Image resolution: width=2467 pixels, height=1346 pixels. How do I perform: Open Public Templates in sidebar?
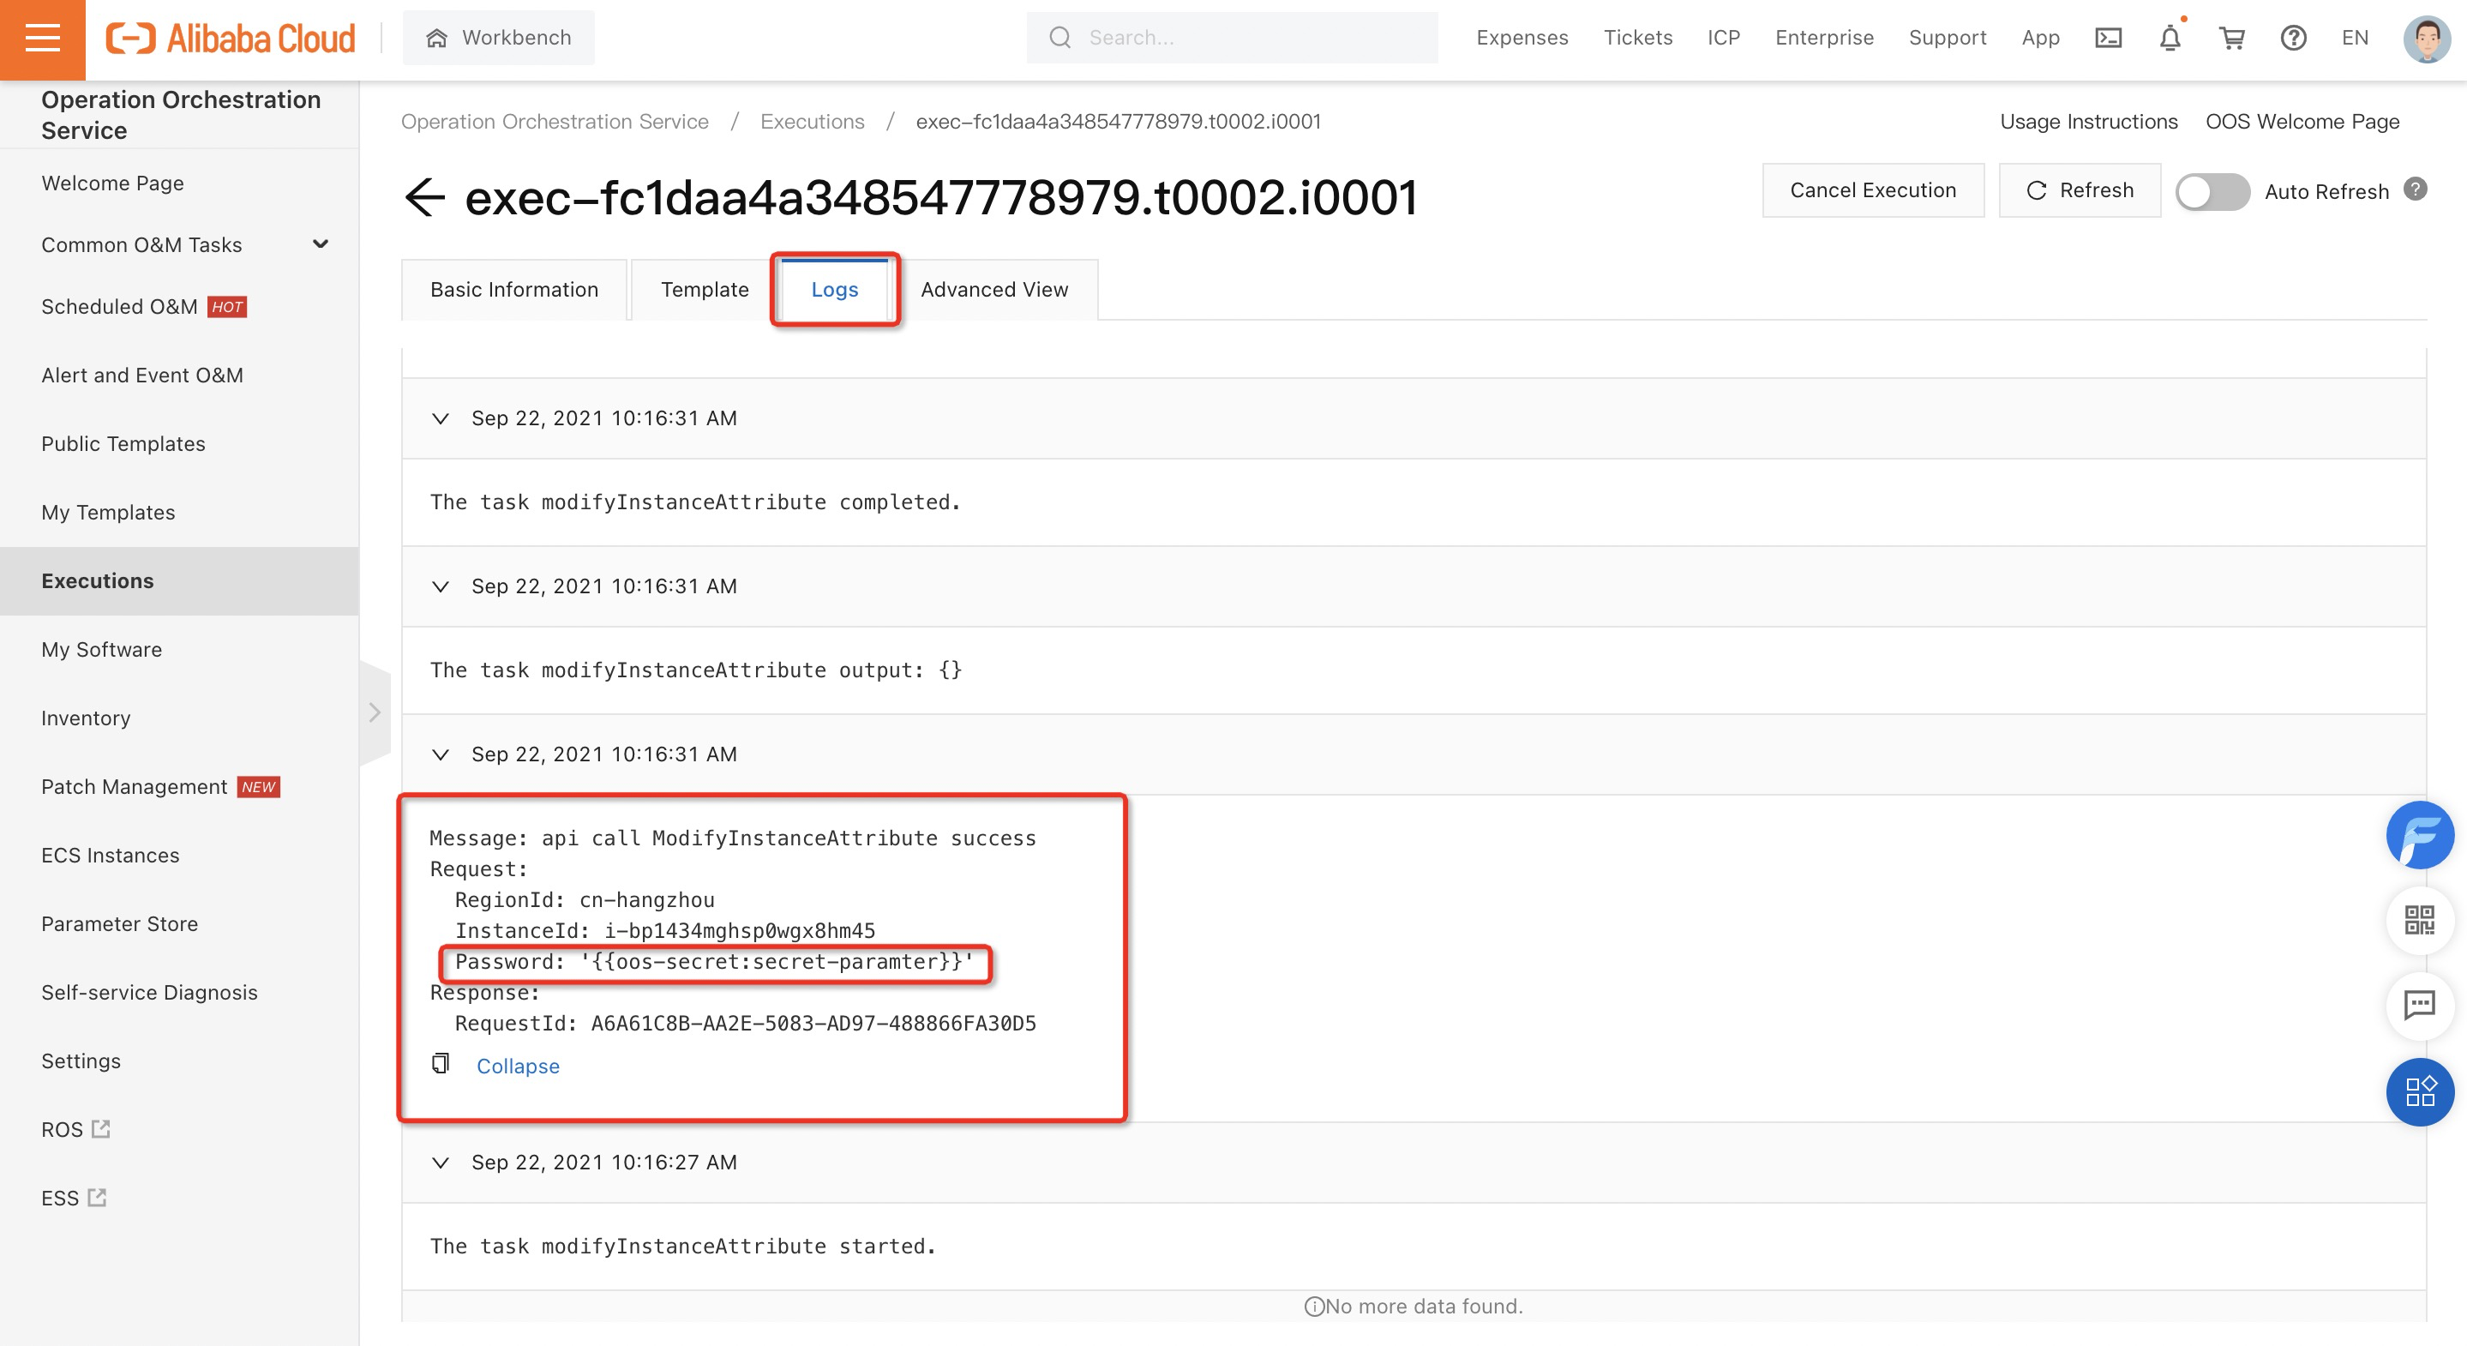123,443
